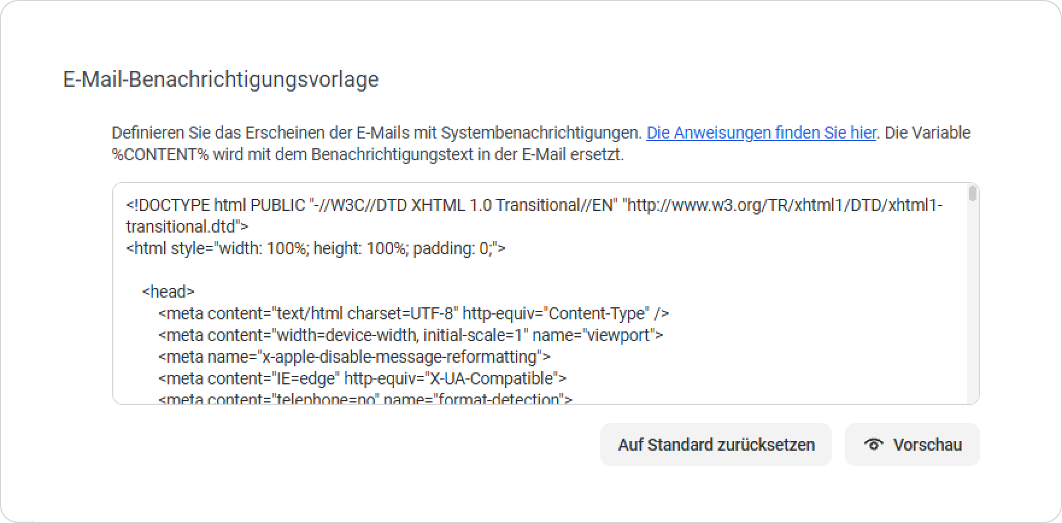Click the %CONTENT% variable in the description
This screenshot has height=523, width=1062.
160,155
